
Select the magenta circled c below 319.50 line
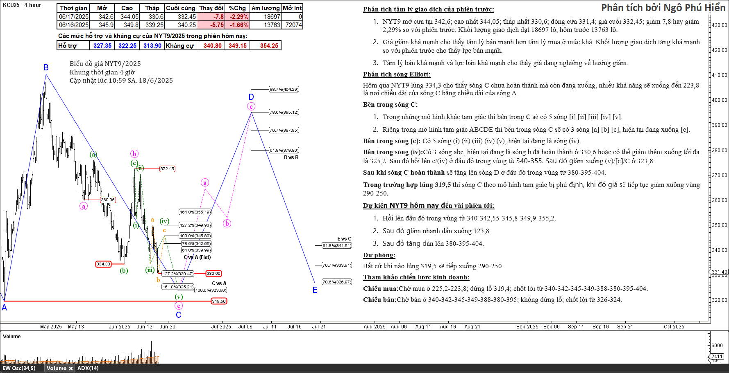tap(178, 306)
